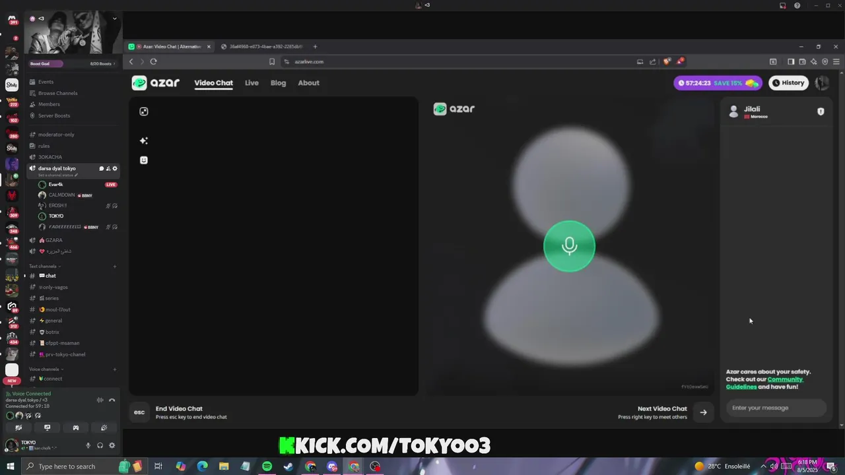Screen dimensions: 845x475
Task: Click the share icon in the address bar
Action: point(653,61)
